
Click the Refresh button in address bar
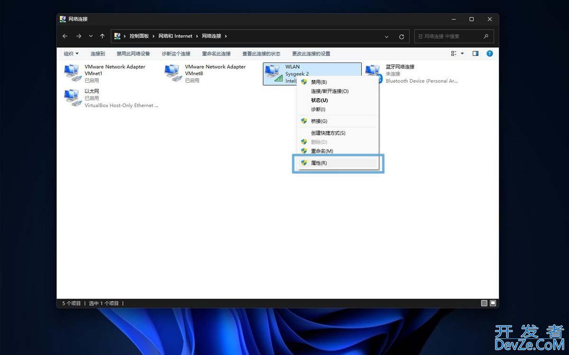402,36
